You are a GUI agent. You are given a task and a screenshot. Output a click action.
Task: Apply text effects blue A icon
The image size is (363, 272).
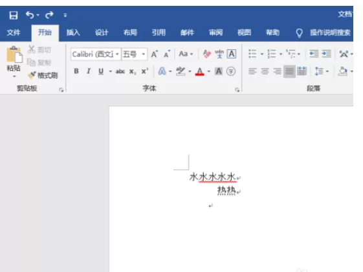click(x=162, y=71)
